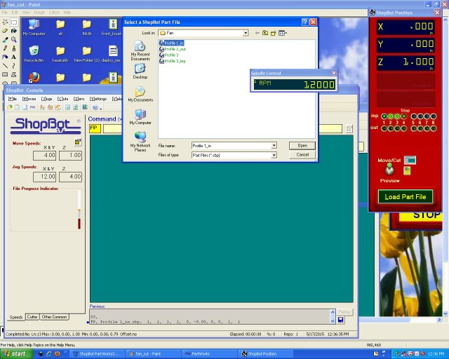Screen dimensions: 449x359
Task: Toggle output 3 indicator in ShopBot Position
Action: (x=397, y=128)
